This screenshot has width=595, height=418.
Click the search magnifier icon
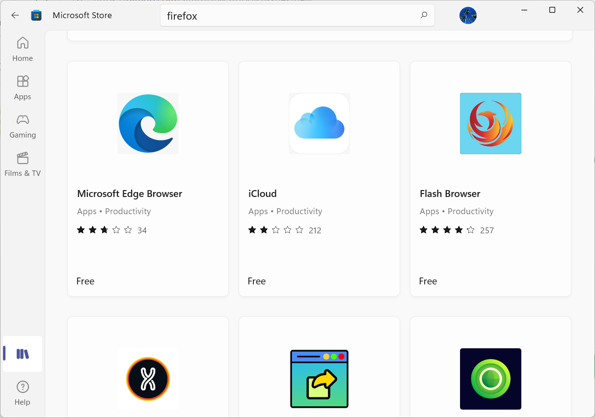pyautogui.click(x=424, y=15)
